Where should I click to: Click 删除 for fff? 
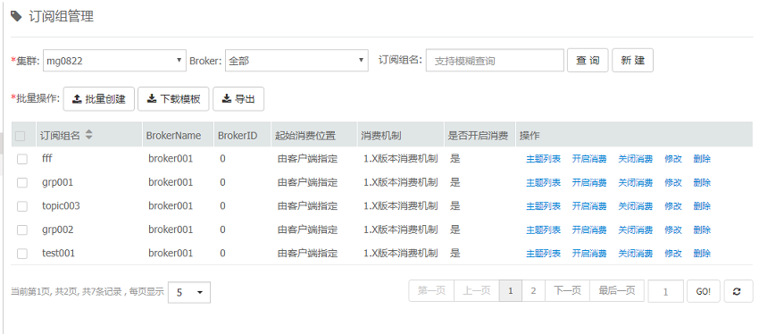click(702, 159)
